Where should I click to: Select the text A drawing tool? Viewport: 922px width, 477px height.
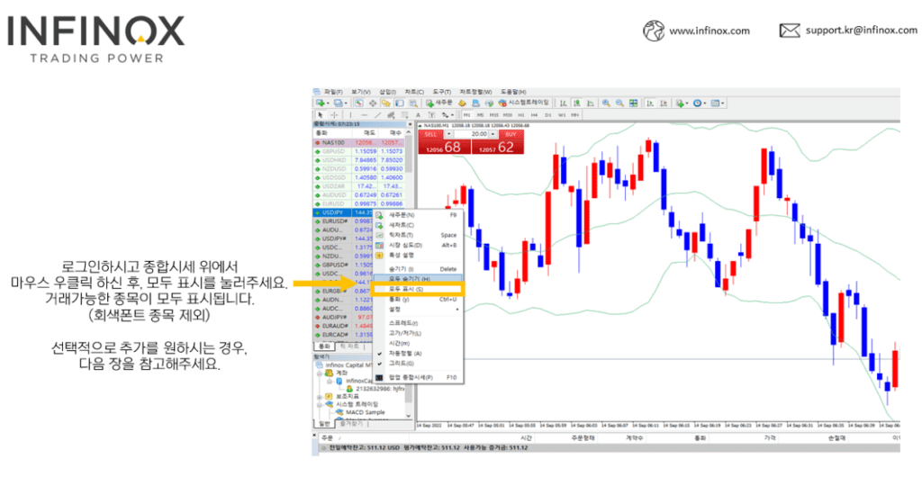[x=418, y=114]
